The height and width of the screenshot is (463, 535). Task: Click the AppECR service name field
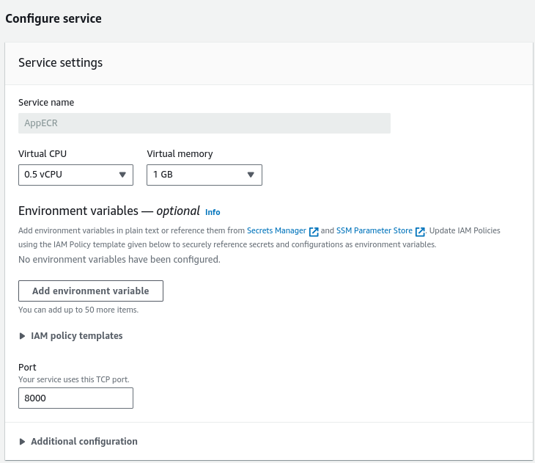pyautogui.click(x=204, y=123)
